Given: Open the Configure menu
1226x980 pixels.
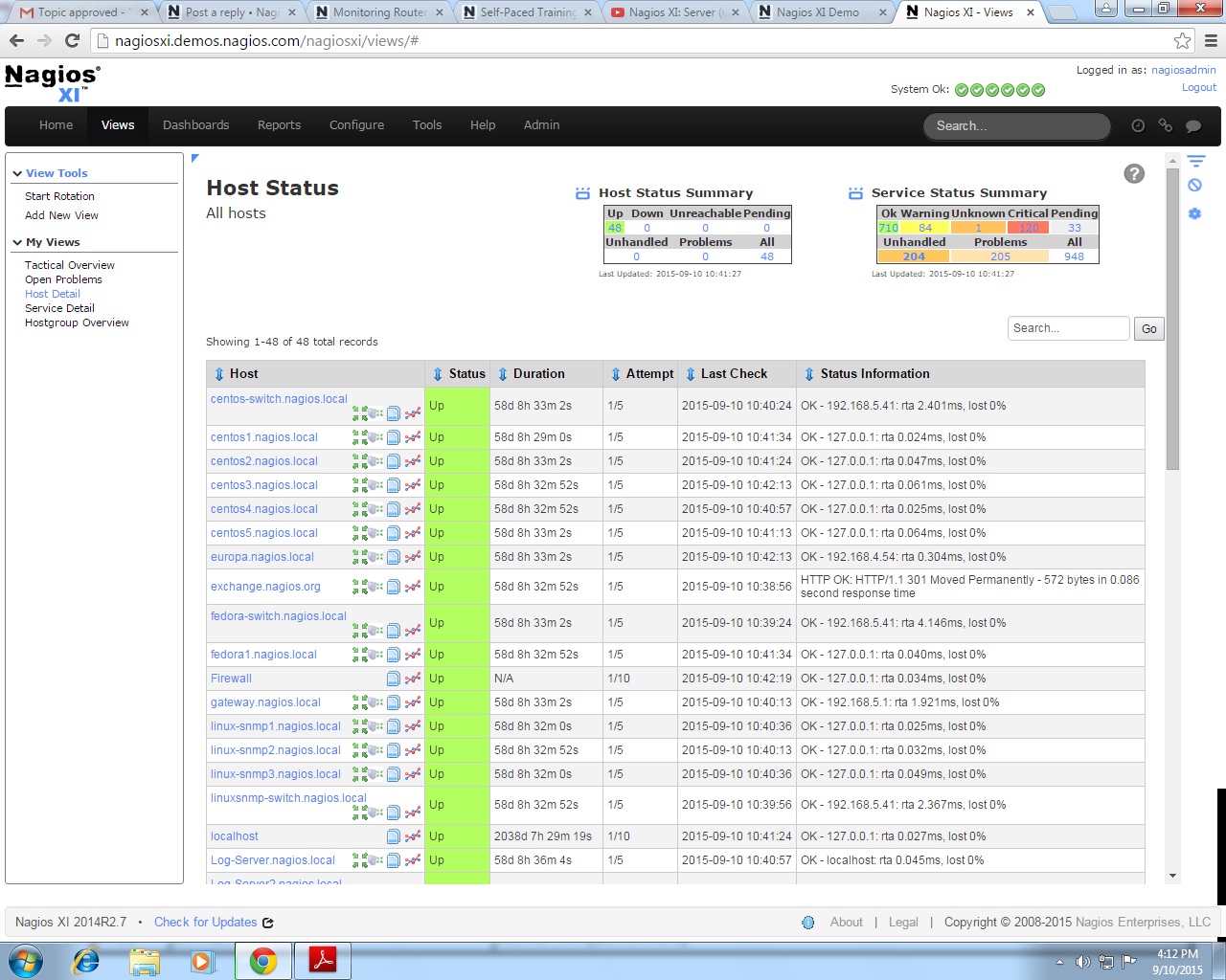Looking at the screenshot, I should tap(356, 125).
